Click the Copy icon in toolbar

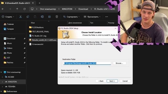coord(28,17)
